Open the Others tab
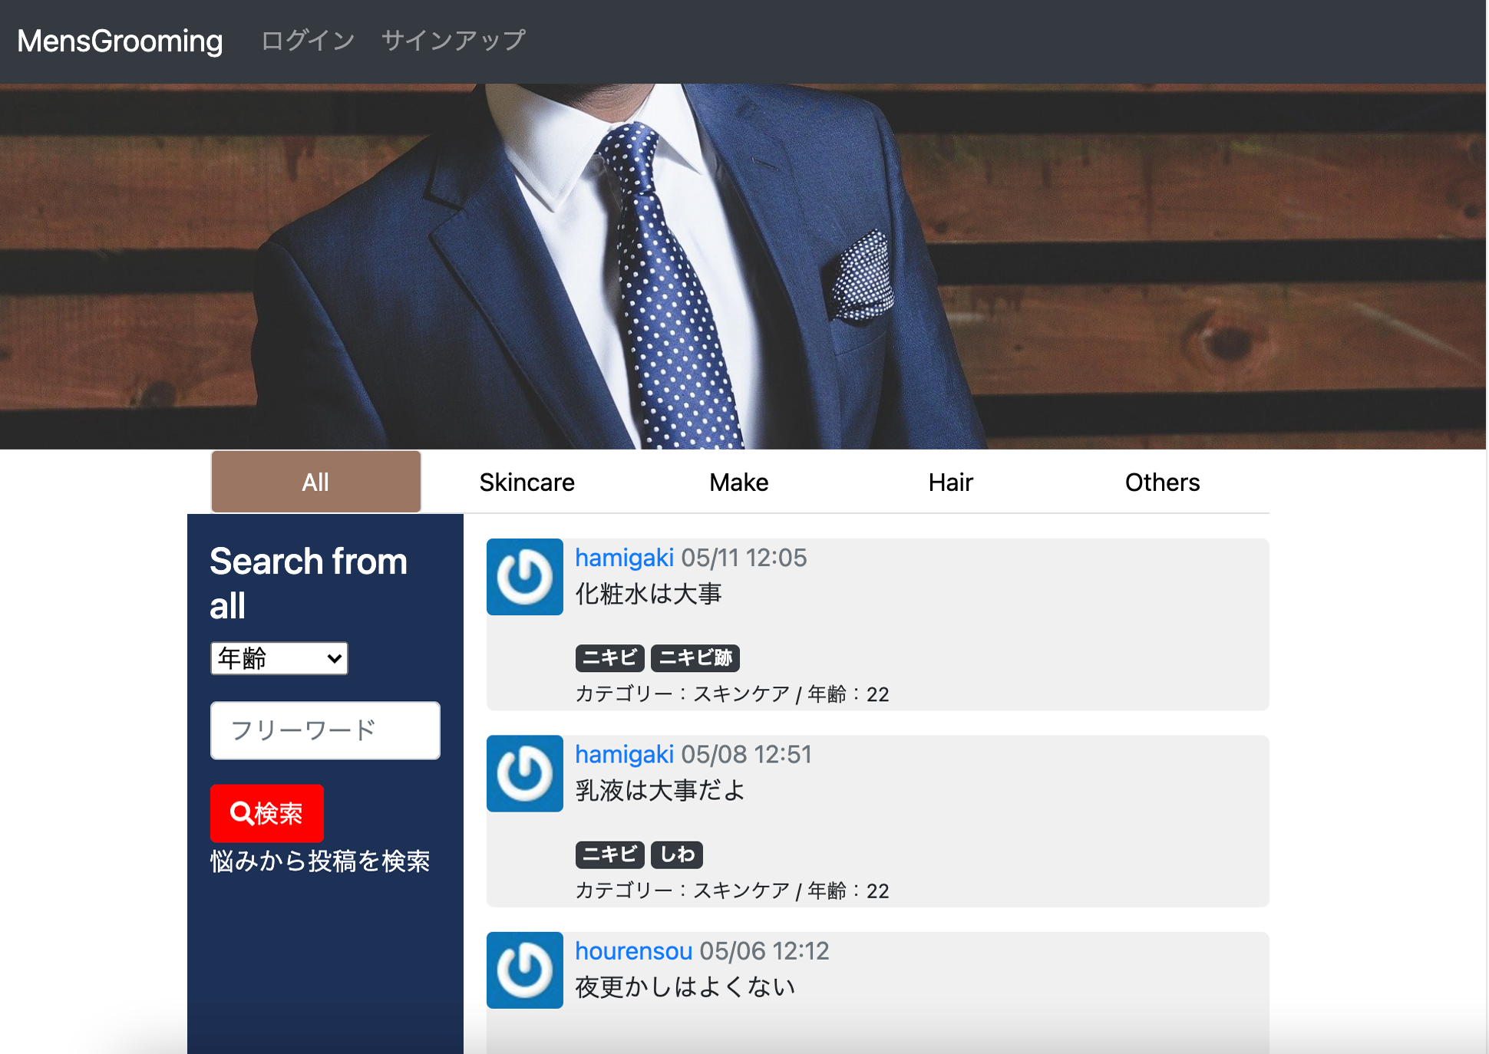This screenshot has height=1054, width=1489. (x=1162, y=482)
